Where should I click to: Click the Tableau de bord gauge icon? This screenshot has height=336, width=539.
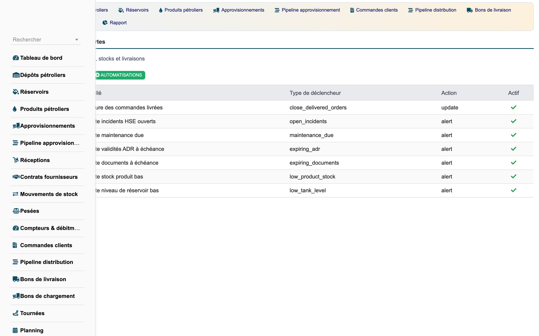(x=16, y=58)
